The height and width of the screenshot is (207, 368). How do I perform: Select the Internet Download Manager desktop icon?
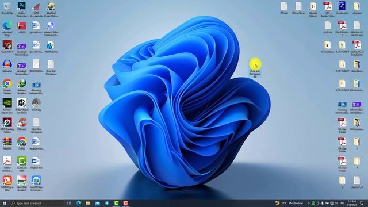(x=22, y=86)
